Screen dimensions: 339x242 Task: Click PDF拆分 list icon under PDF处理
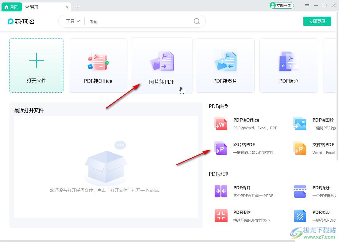click(x=300, y=191)
